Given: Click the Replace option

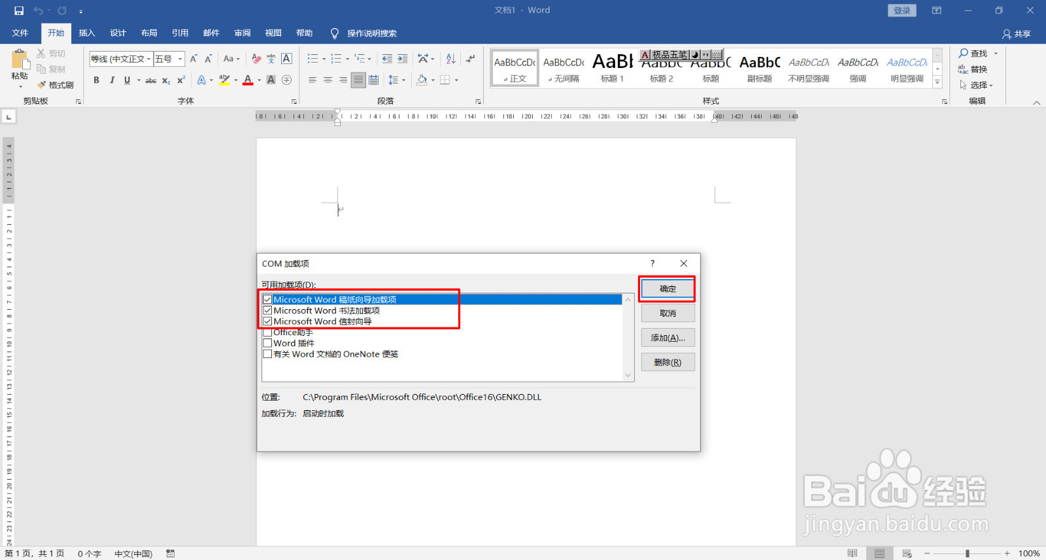Looking at the screenshot, I should [973, 69].
